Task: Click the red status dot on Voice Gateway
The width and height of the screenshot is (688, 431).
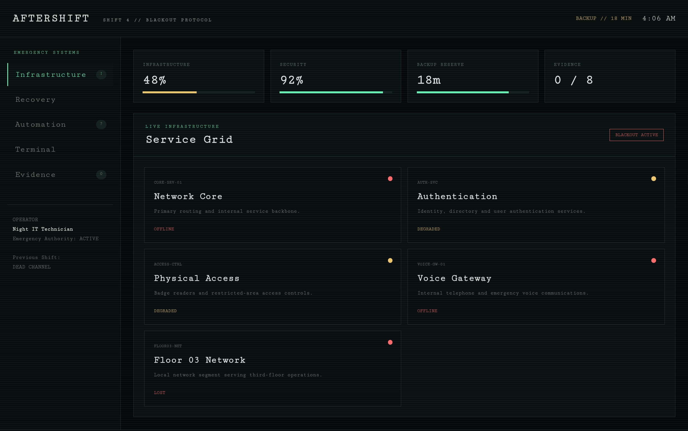Action: tap(654, 260)
